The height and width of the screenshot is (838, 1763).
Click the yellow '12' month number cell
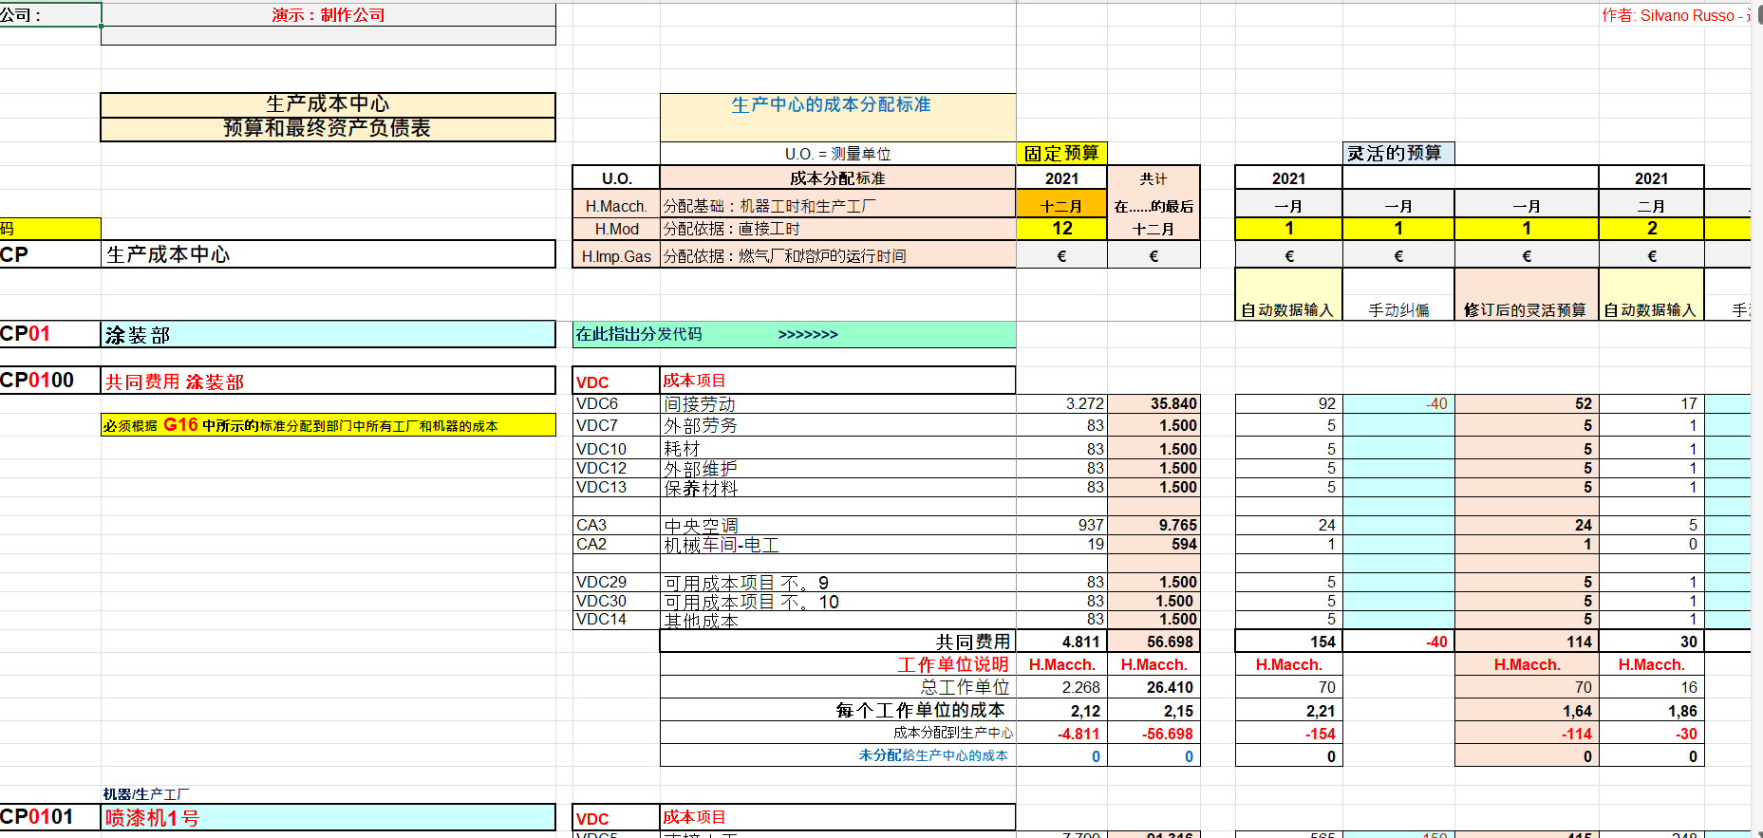point(1061,229)
